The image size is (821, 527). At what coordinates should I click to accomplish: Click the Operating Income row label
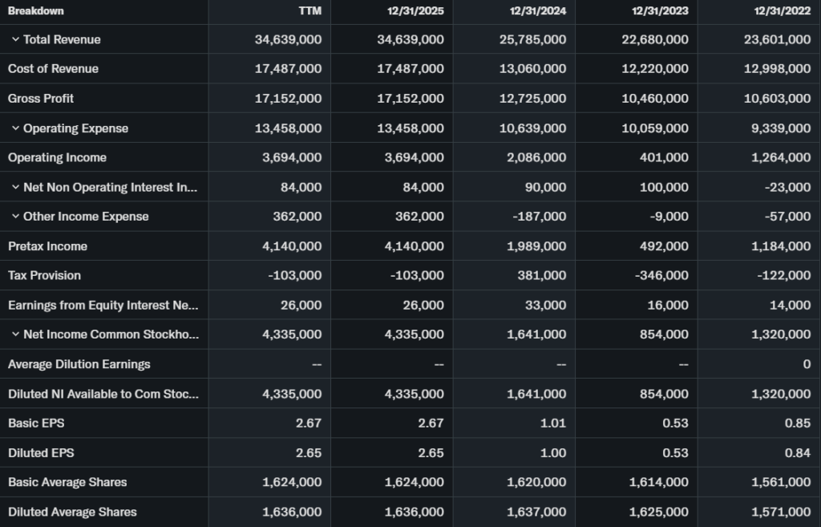click(57, 157)
